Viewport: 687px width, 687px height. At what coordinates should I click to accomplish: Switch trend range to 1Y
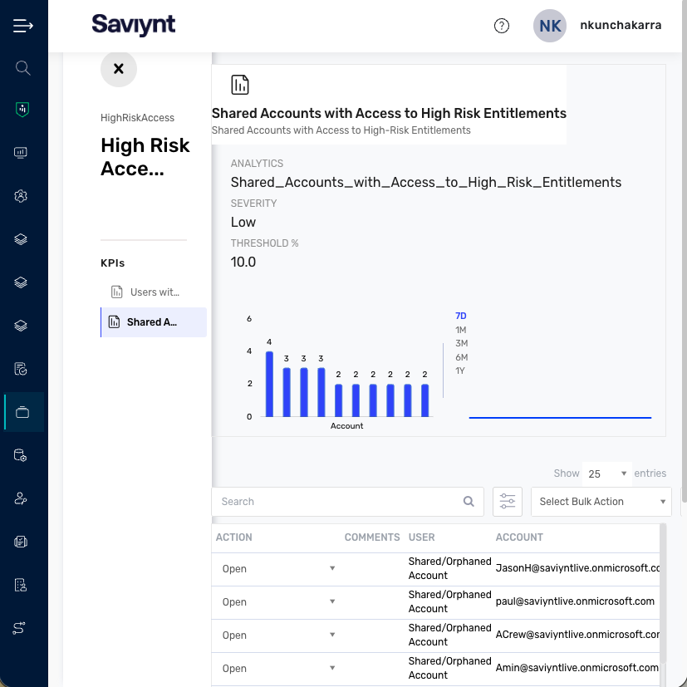pyautogui.click(x=460, y=370)
